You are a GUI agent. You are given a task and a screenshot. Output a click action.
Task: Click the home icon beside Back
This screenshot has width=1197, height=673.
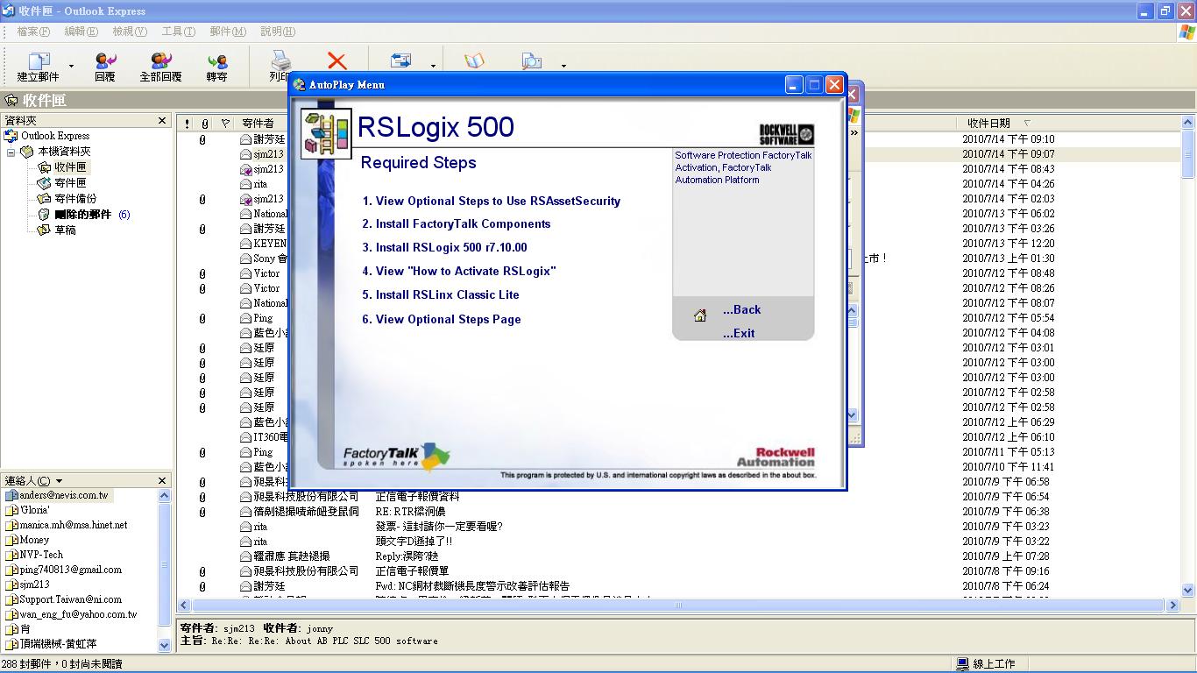point(700,315)
